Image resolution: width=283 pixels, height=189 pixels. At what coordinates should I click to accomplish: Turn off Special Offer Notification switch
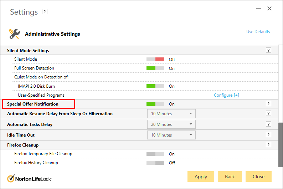[155, 104]
